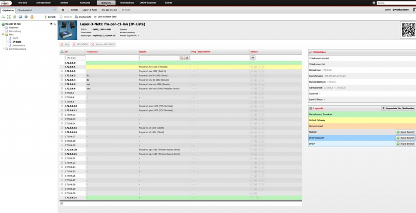
Task: Click the eye icon above the object tree
Action: point(51,24)
